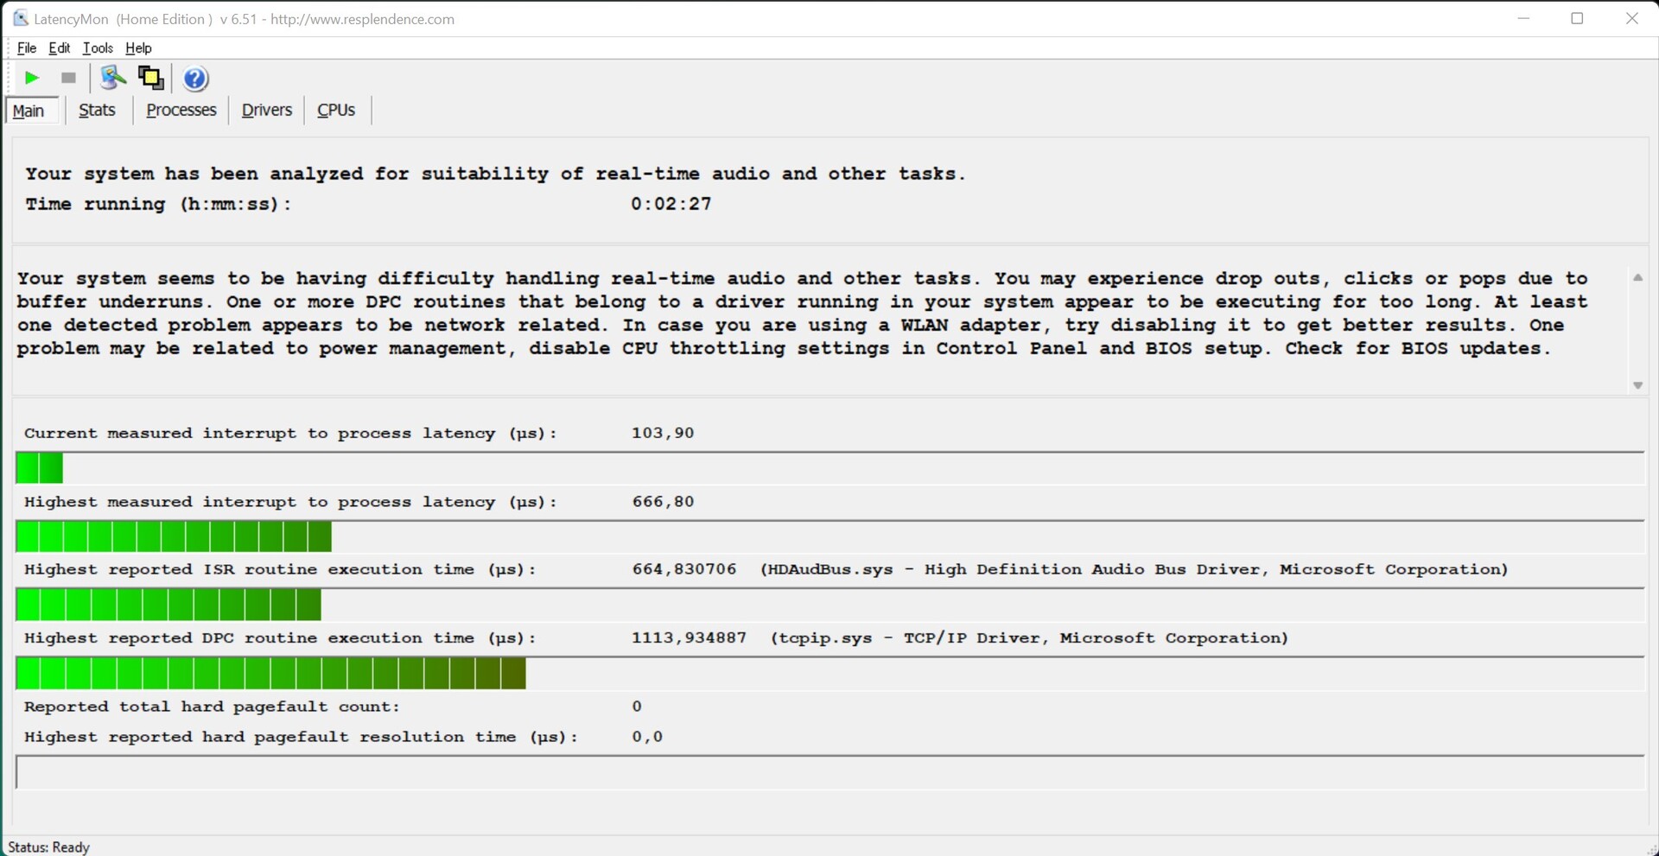Switch to the Stats tab

pos(97,111)
